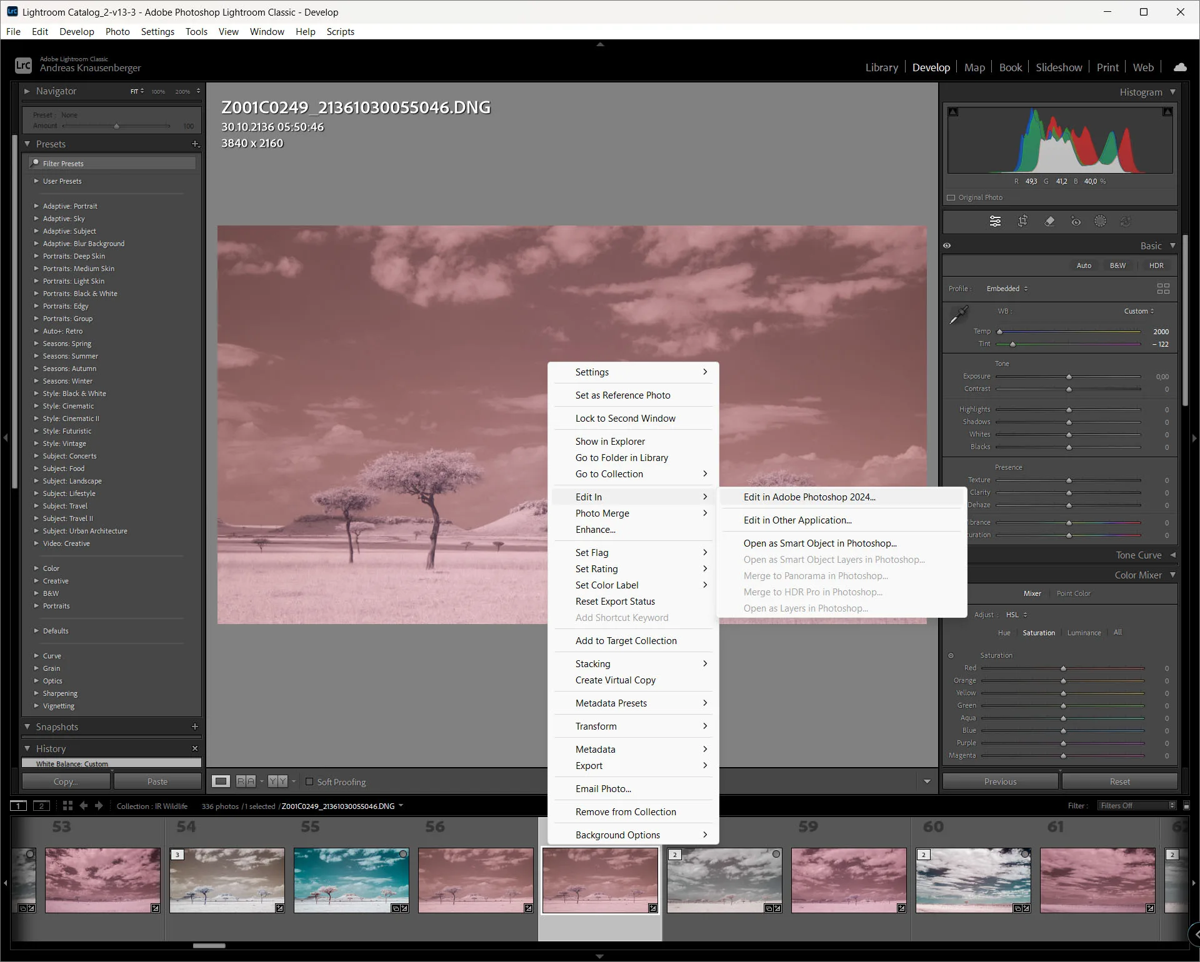Click the Reset button
Screen dimensions: 1200x962
pyautogui.click(x=1119, y=781)
